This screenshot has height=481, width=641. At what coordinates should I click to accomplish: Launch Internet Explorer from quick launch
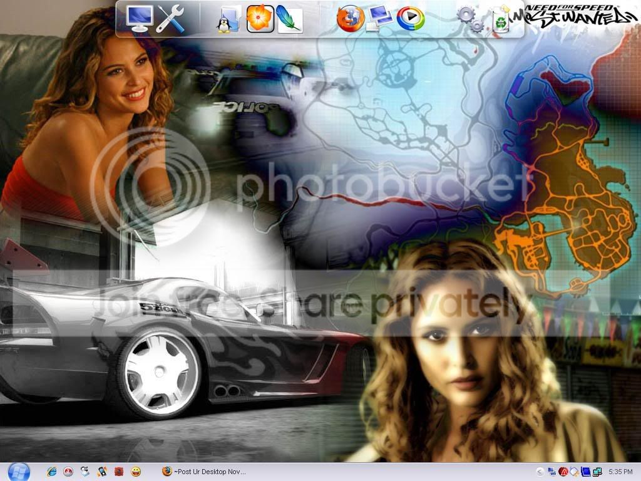[x=52, y=472]
